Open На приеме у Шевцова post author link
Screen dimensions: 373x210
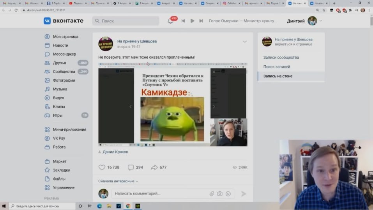(137, 41)
